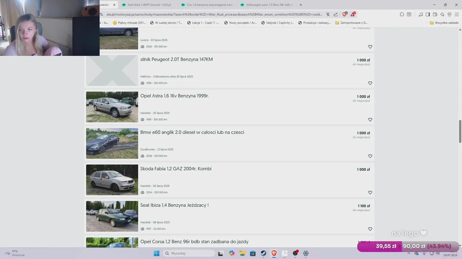Open the Brave hamburger main menu

(x=457, y=14)
